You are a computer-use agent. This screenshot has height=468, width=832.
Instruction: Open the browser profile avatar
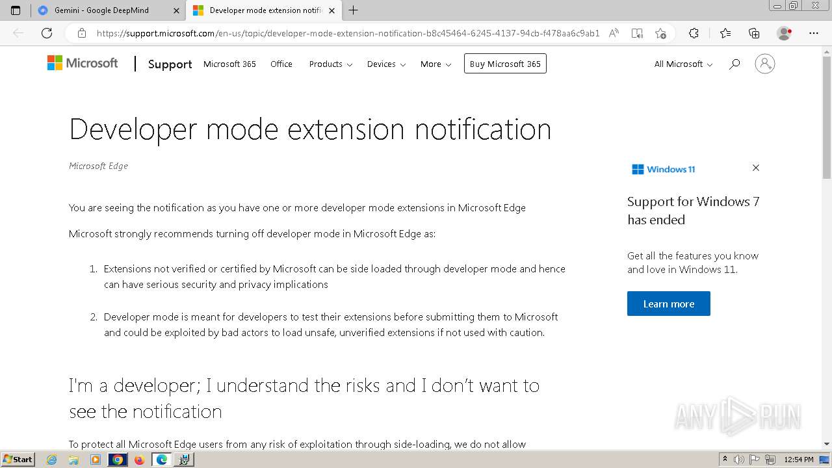point(785,33)
